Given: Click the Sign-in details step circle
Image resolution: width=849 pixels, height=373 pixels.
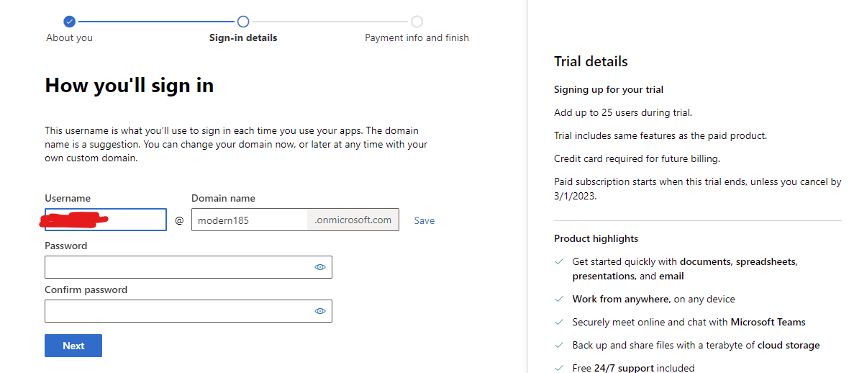Looking at the screenshot, I should [x=243, y=22].
